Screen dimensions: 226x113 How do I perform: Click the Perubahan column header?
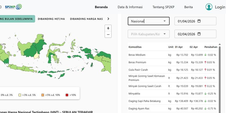coord(211,47)
